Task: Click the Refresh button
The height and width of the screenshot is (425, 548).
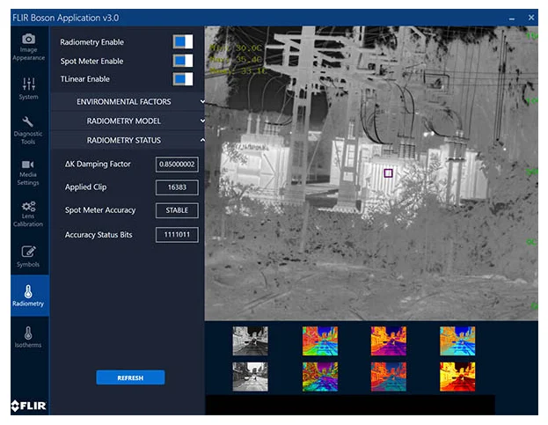Action: pyautogui.click(x=130, y=377)
